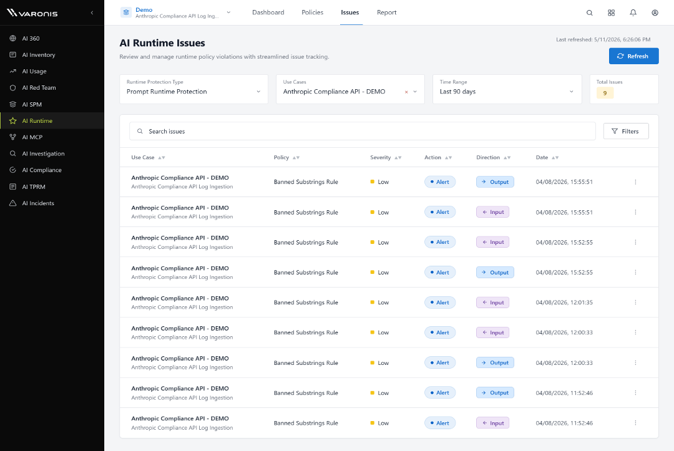The width and height of the screenshot is (674, 451).
Task: Click the Total Issues count badge
Action: [x=605, y=93]
